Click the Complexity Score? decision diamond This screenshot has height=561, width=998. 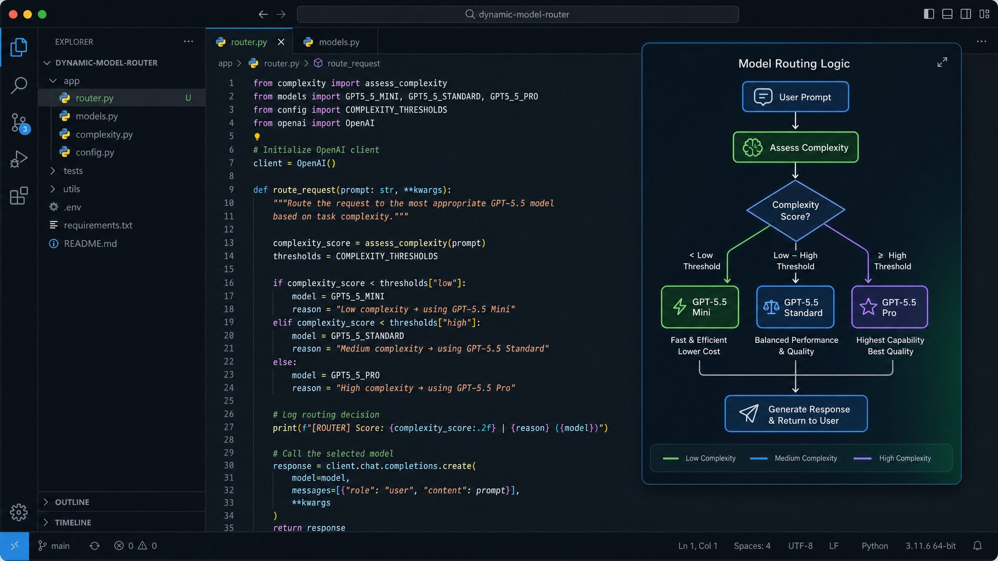(795, 210)
